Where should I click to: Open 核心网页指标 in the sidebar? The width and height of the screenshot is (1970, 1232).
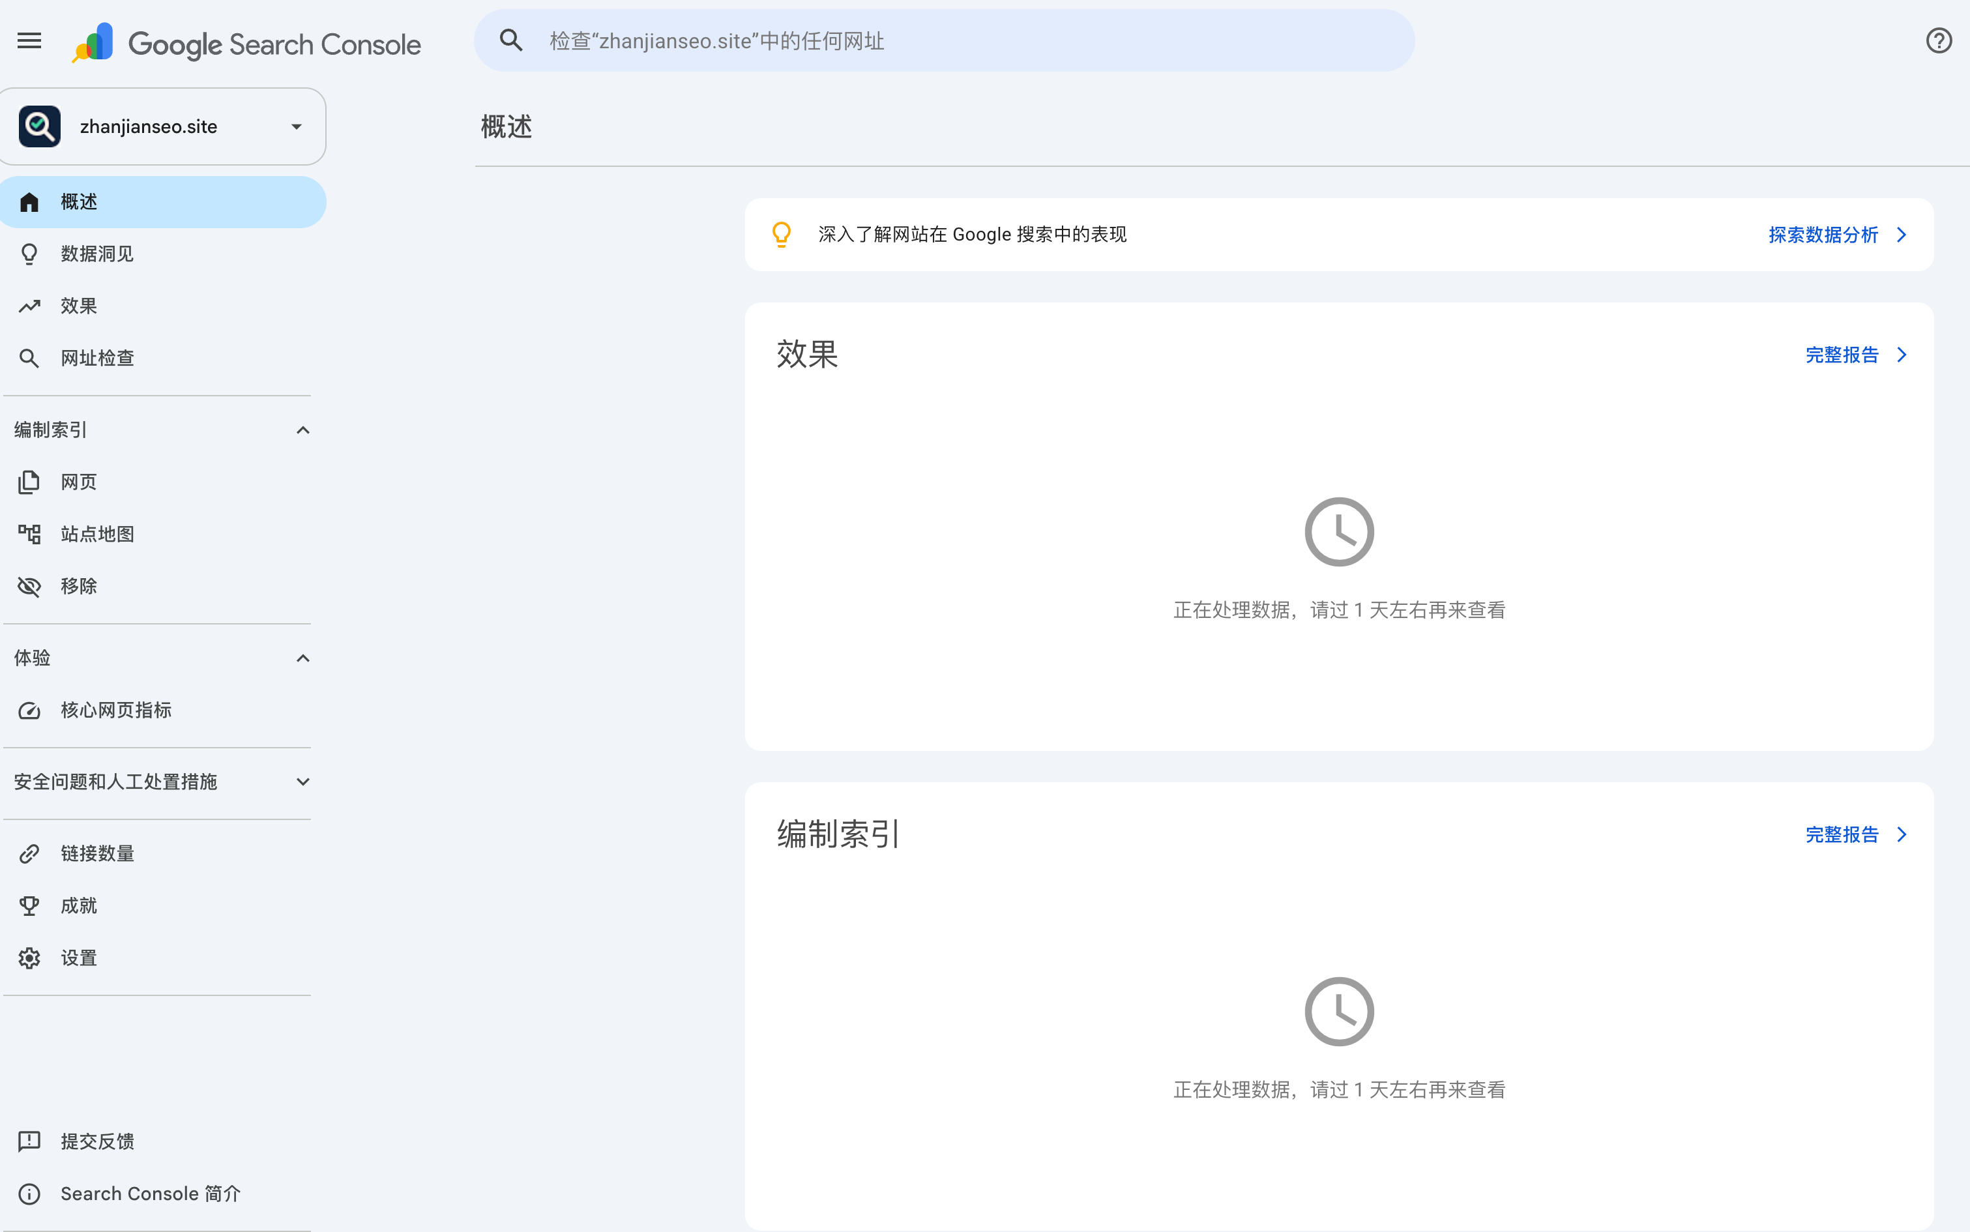coord(163,711)
